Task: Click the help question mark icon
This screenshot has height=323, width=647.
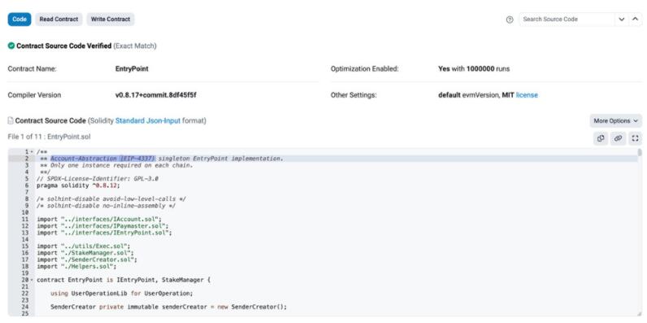Action: [510, 20]
